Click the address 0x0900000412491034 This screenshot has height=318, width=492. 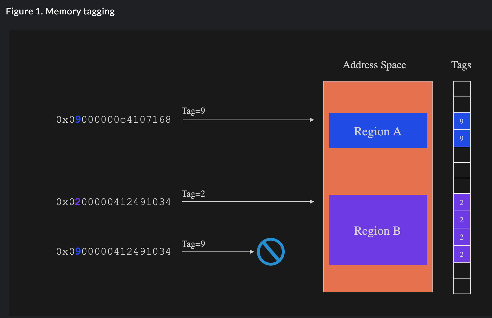coord(113,251)
